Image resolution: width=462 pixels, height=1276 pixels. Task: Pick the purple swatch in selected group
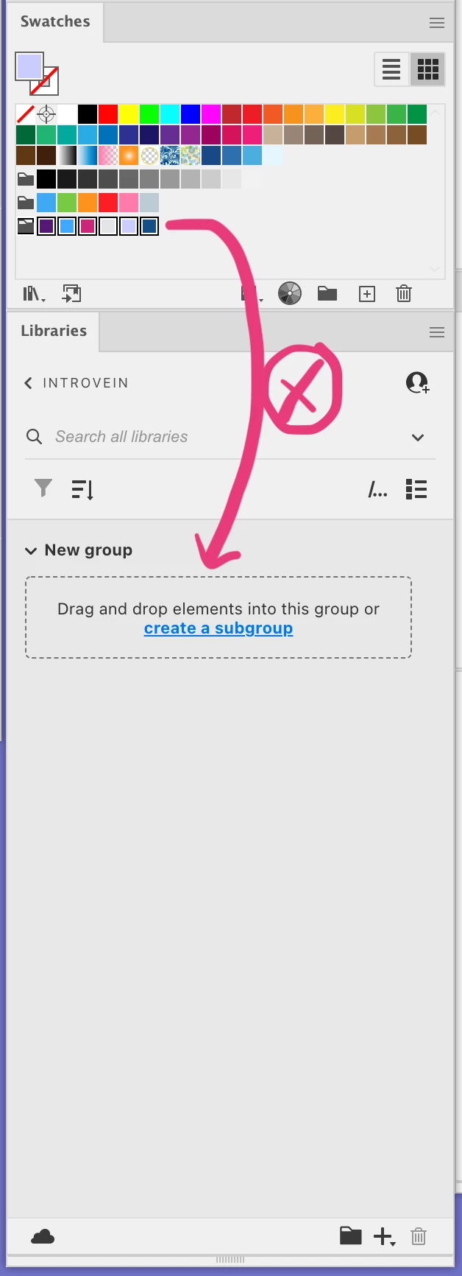(46, 226)
